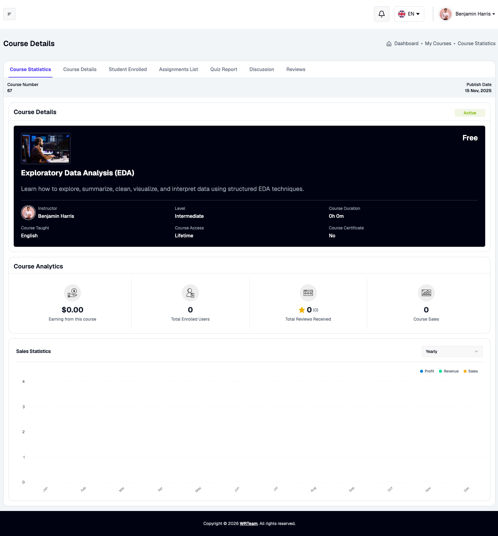The image size is (498, 536).
Task: Select the Course Statistics tab
Action: click(x=30, y=70)
